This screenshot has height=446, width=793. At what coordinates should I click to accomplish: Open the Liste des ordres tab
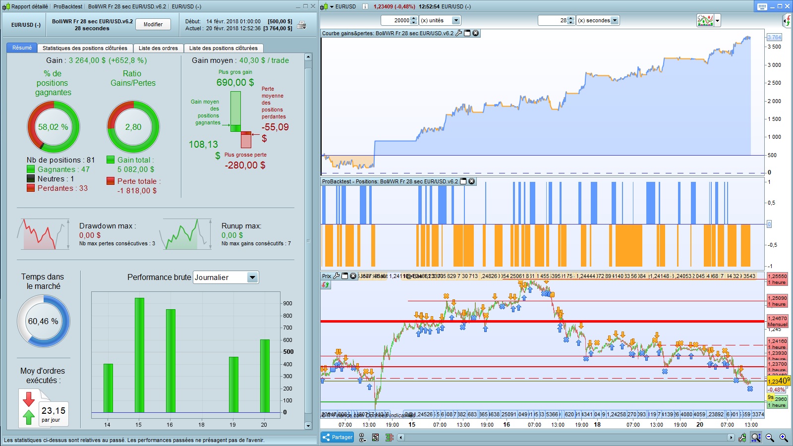158,48
